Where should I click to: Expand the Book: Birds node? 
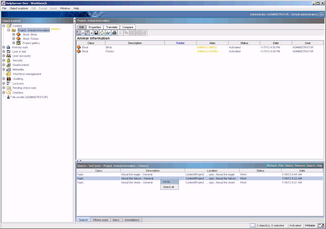pyautogui.click(x=14, y=34)
